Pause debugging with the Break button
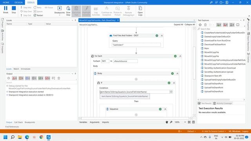This screenshot has height=141, width=251. [x=5, y=10]
